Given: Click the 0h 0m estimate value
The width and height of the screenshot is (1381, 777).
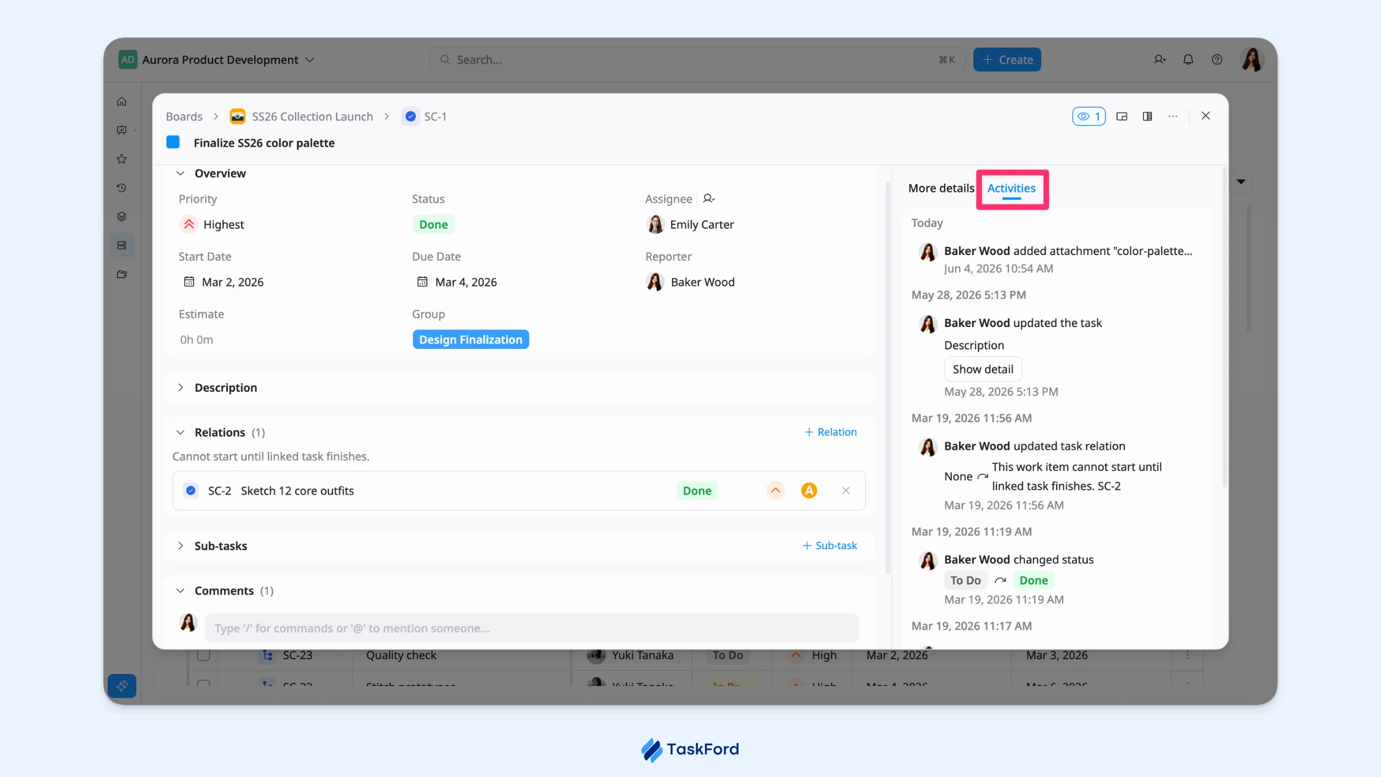Looking at the screenshot, I should (196, 340).
